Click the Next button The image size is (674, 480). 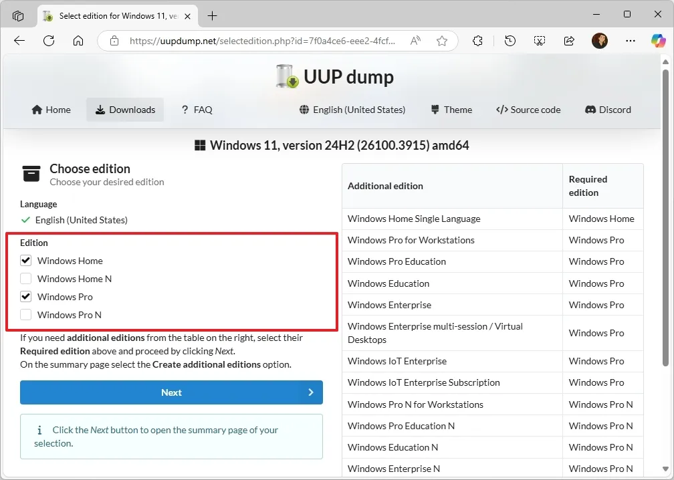coord(171,393)
